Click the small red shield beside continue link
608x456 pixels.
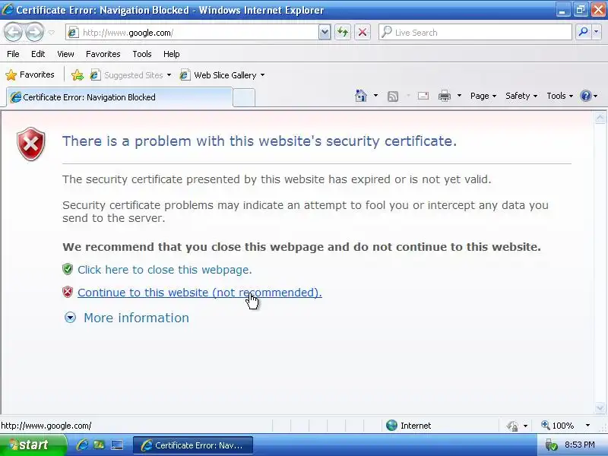point(68,292)
